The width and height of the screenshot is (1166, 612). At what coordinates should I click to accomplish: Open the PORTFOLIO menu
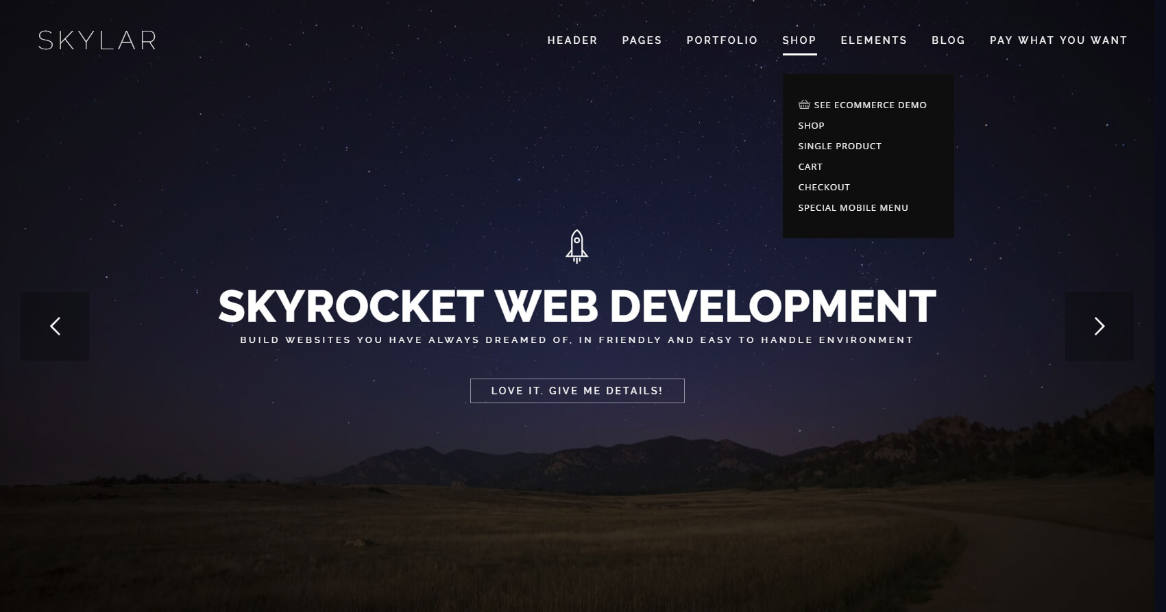coord(722,40)
